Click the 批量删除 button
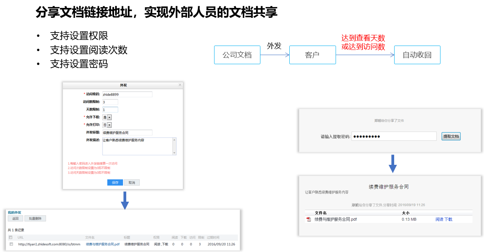Image resolution: width=484 pixels, height=252 pixels. [x=36, y=218]
